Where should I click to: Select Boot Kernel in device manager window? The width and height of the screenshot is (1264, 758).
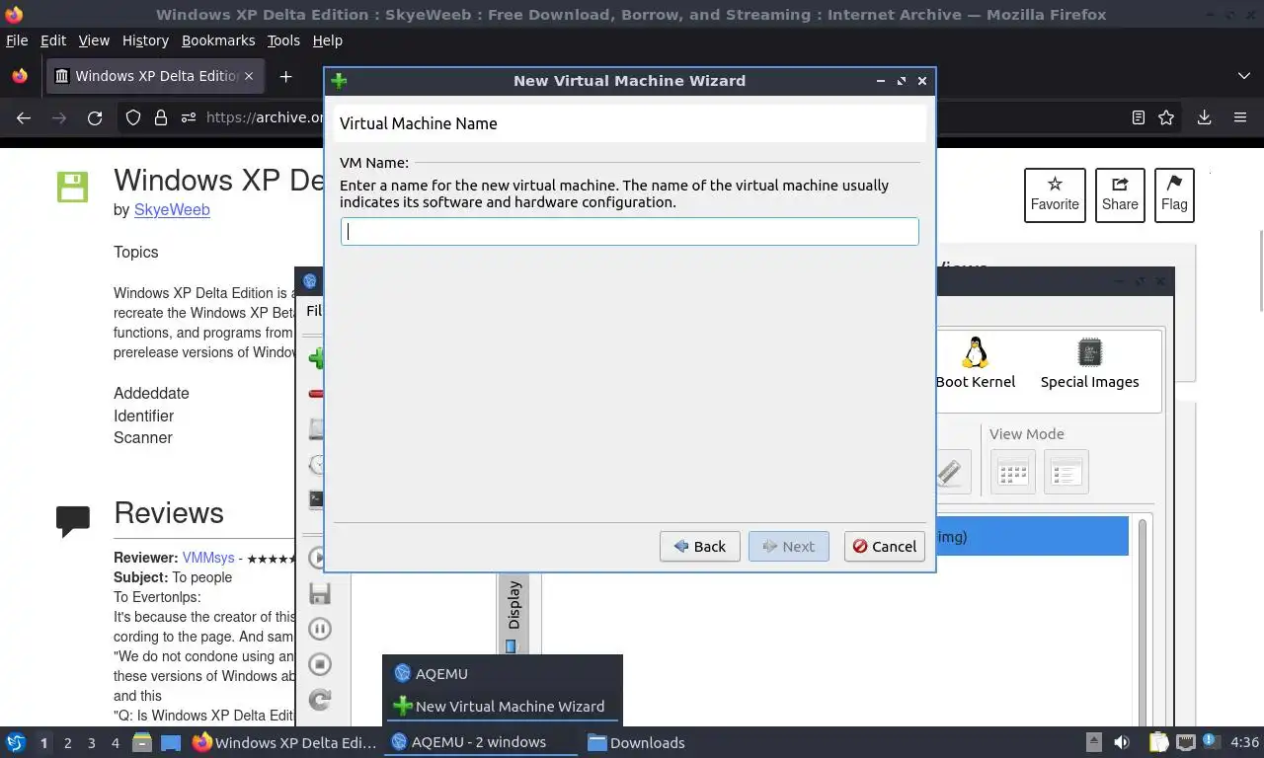pos(976,364)
